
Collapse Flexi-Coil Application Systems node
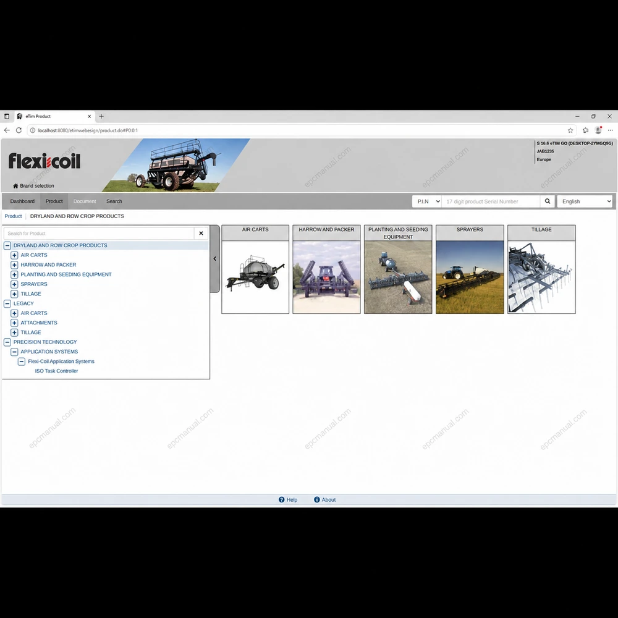[x=22, y=362]
